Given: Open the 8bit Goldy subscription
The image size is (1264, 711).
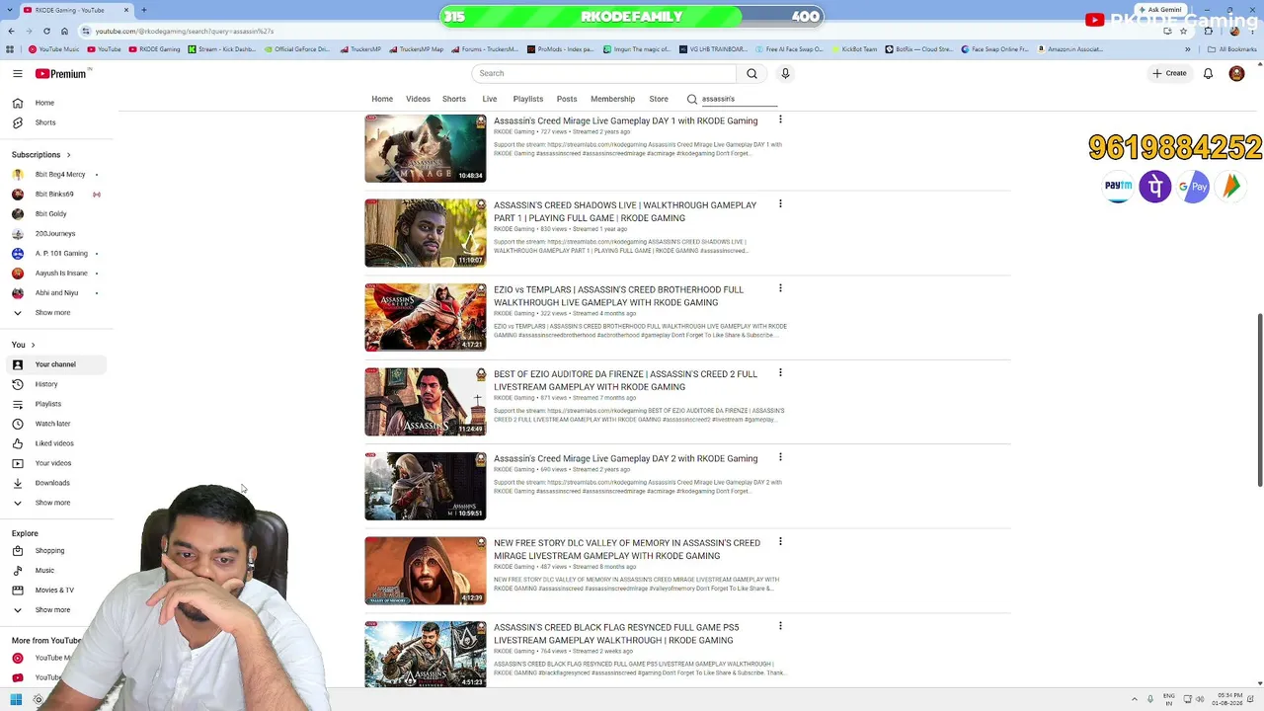Looking at the screenshot, I should 51,213.
